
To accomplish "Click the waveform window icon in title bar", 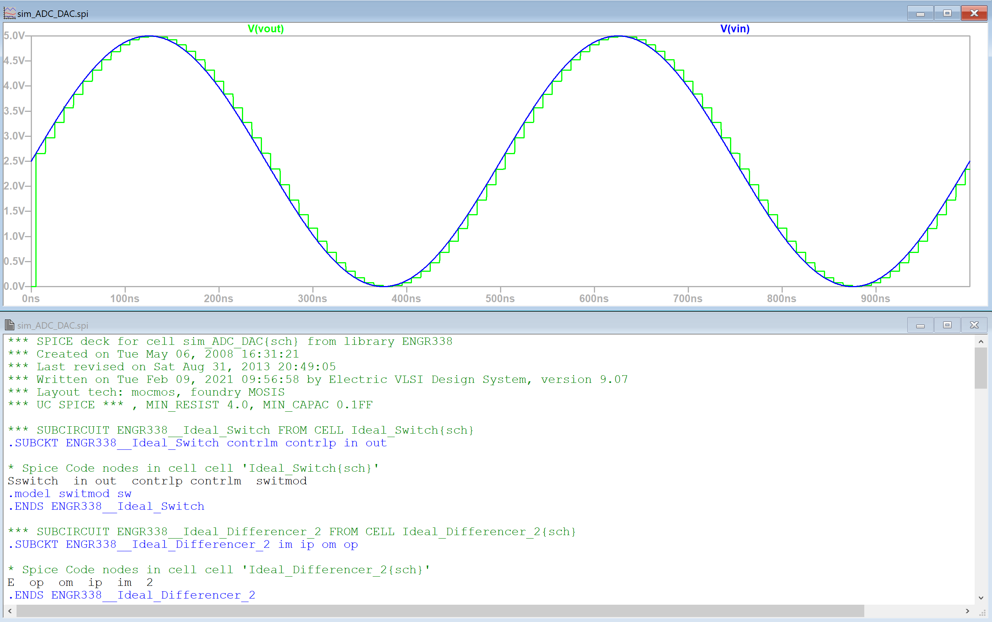I will point(9,13).
